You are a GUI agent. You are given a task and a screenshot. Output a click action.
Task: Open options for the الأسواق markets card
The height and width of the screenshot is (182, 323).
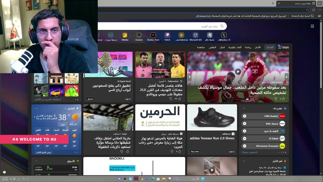pyautogui.click(x=36, y=161)
